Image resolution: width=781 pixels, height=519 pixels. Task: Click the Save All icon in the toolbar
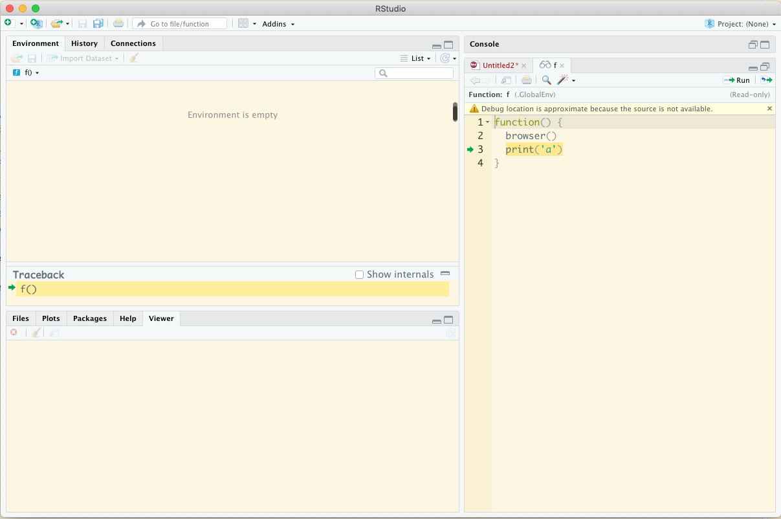[x=98, y=23]
